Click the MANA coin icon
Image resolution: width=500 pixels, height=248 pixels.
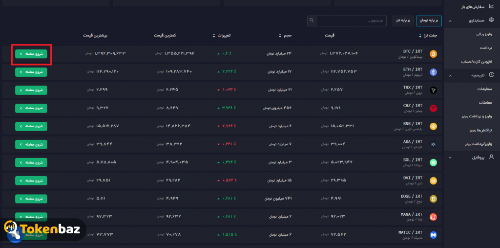tap(433, 217)
